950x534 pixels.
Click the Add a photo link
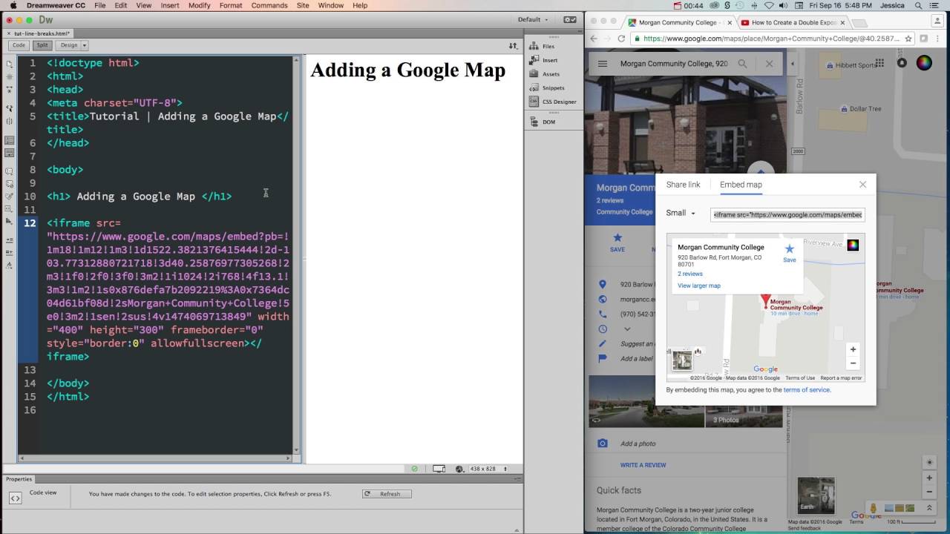pyautogui.click(x=638, y=444)
